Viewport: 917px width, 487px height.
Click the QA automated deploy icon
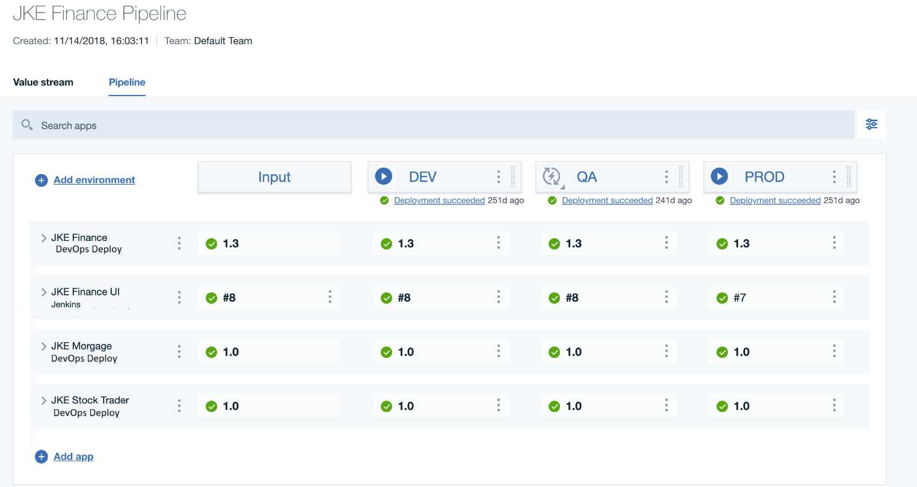[552, 176]
